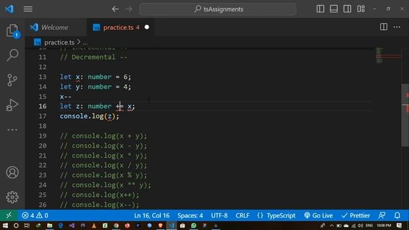Image resolution: width=409 pixels, height=230 pixels.
Task: Click the ENG input language indicator
Action: (x=369, y=226)
